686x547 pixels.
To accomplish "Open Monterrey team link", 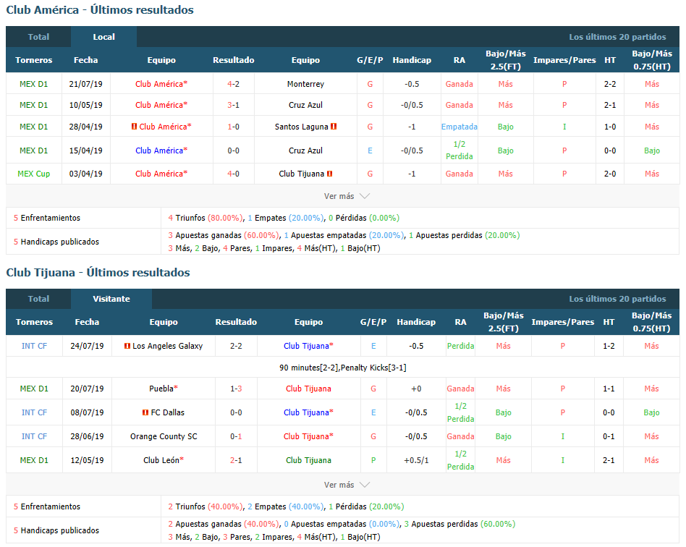I will click(x=305, y=84).
